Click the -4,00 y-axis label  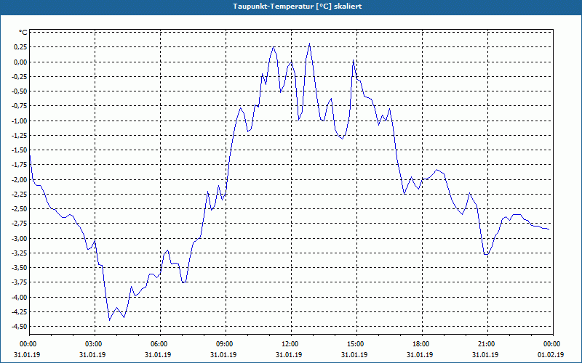(x=20, y=297)
